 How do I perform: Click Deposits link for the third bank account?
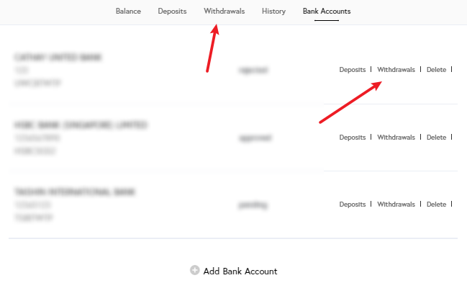(353, 205)
